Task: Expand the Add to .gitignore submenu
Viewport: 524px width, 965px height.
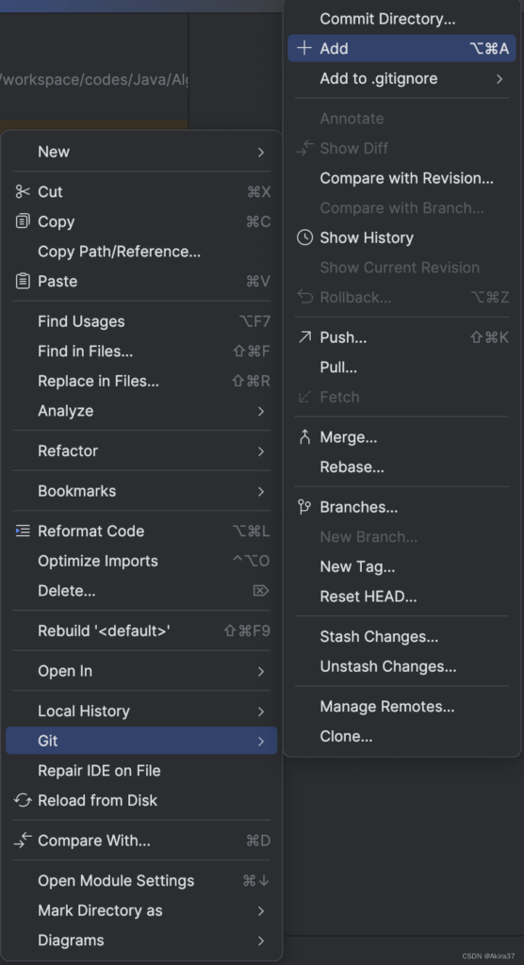Action: pos(499,79)
